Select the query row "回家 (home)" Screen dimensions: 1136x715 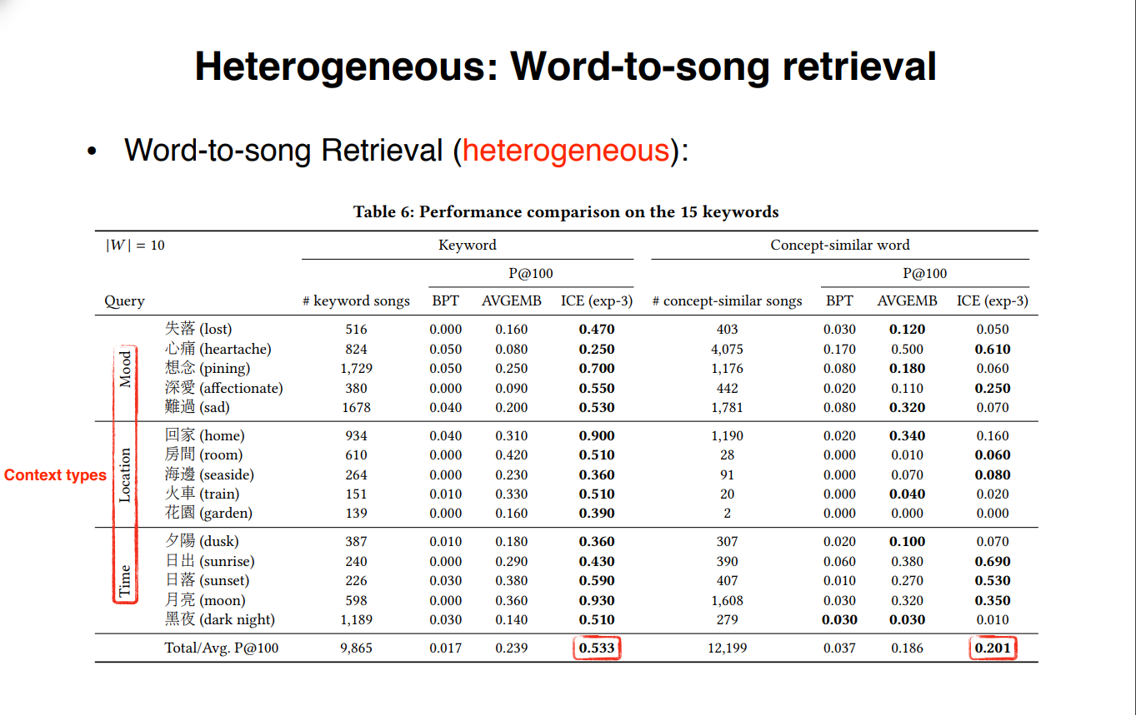click(204, 435)
